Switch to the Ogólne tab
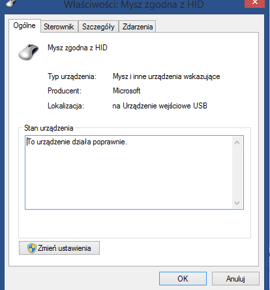The height and width of the screenshot is (290, 270). [25, 25]
